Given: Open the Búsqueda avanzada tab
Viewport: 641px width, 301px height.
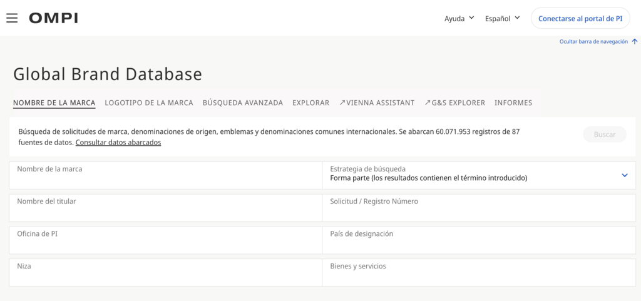Looking at the screenshot, I should click(x=243, y=103).
